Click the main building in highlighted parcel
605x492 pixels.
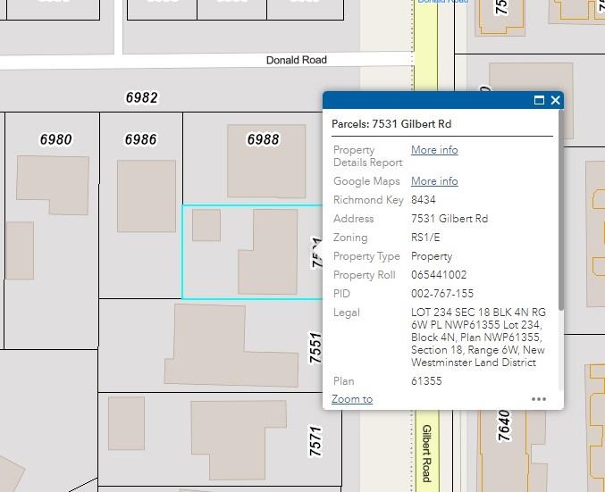[271, 253]
